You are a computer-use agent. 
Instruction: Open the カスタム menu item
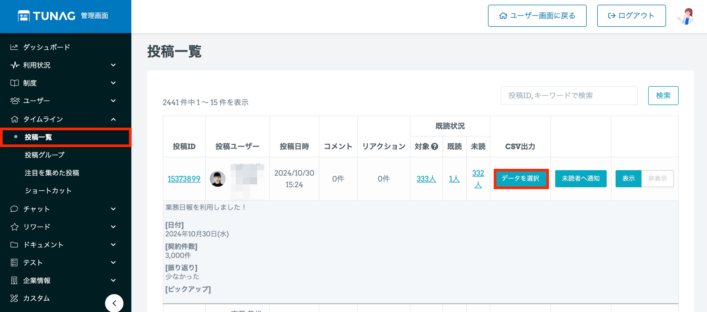[x=37, y=298]
